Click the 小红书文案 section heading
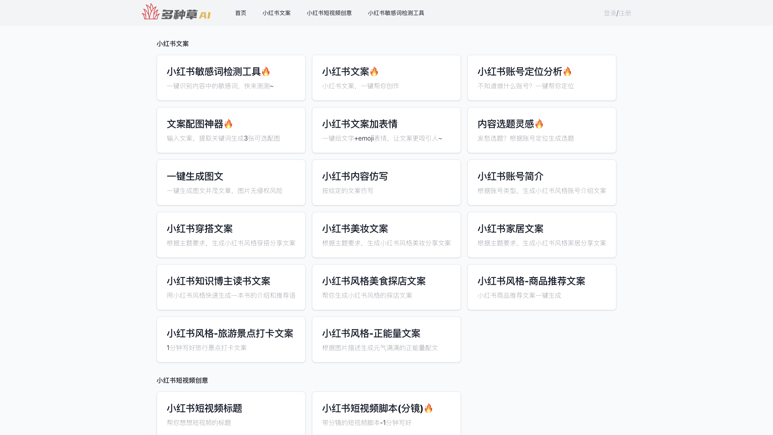Image resolution: width=773 pixels, height=435 pixels. click(x=173, y=43)
